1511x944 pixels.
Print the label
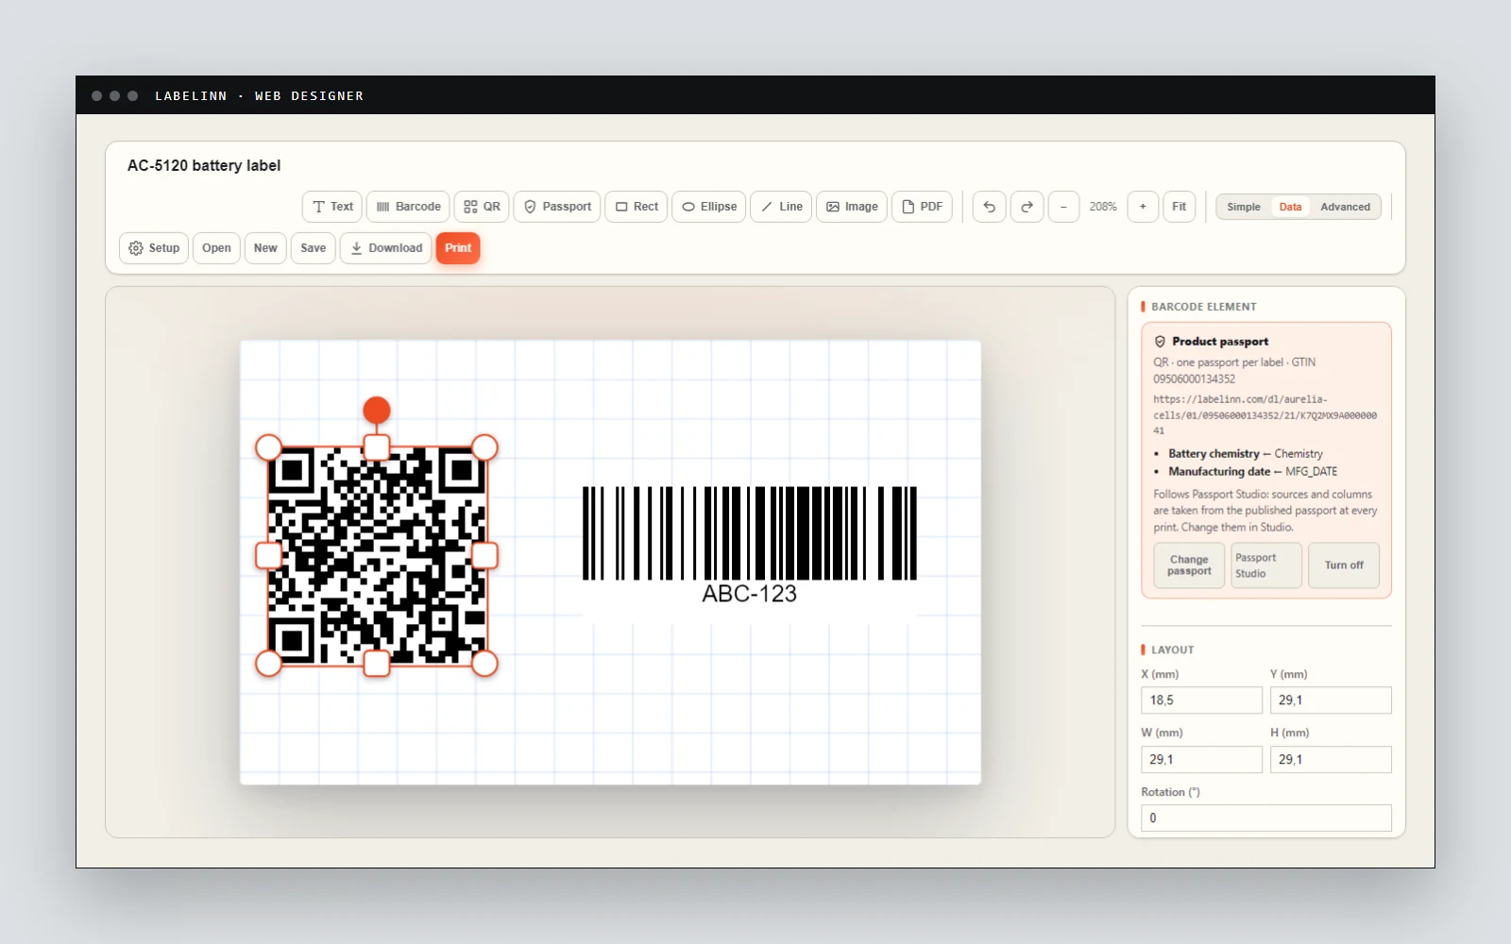(x=458, y=248)
